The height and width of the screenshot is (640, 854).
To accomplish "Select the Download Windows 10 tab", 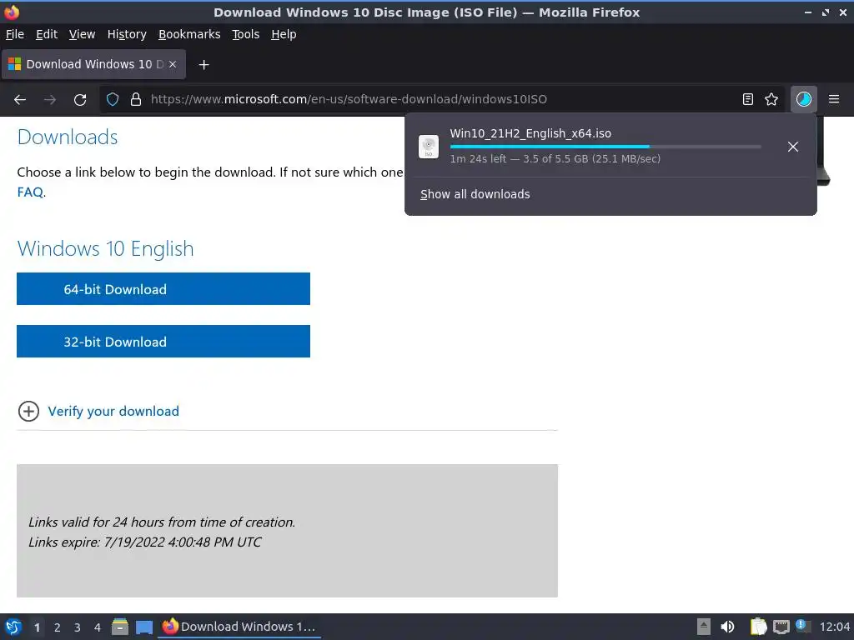I will [x=93, y=64].
